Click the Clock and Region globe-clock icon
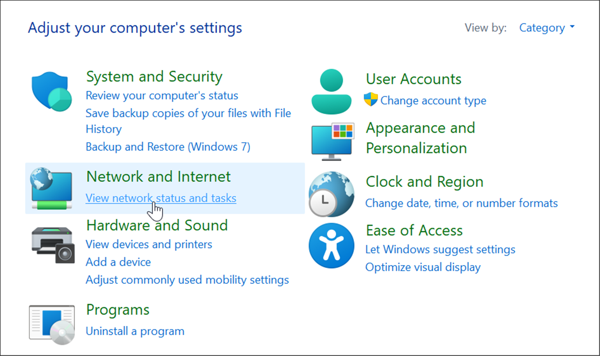This screenshot has width=600, height=356. coord(331,194)
